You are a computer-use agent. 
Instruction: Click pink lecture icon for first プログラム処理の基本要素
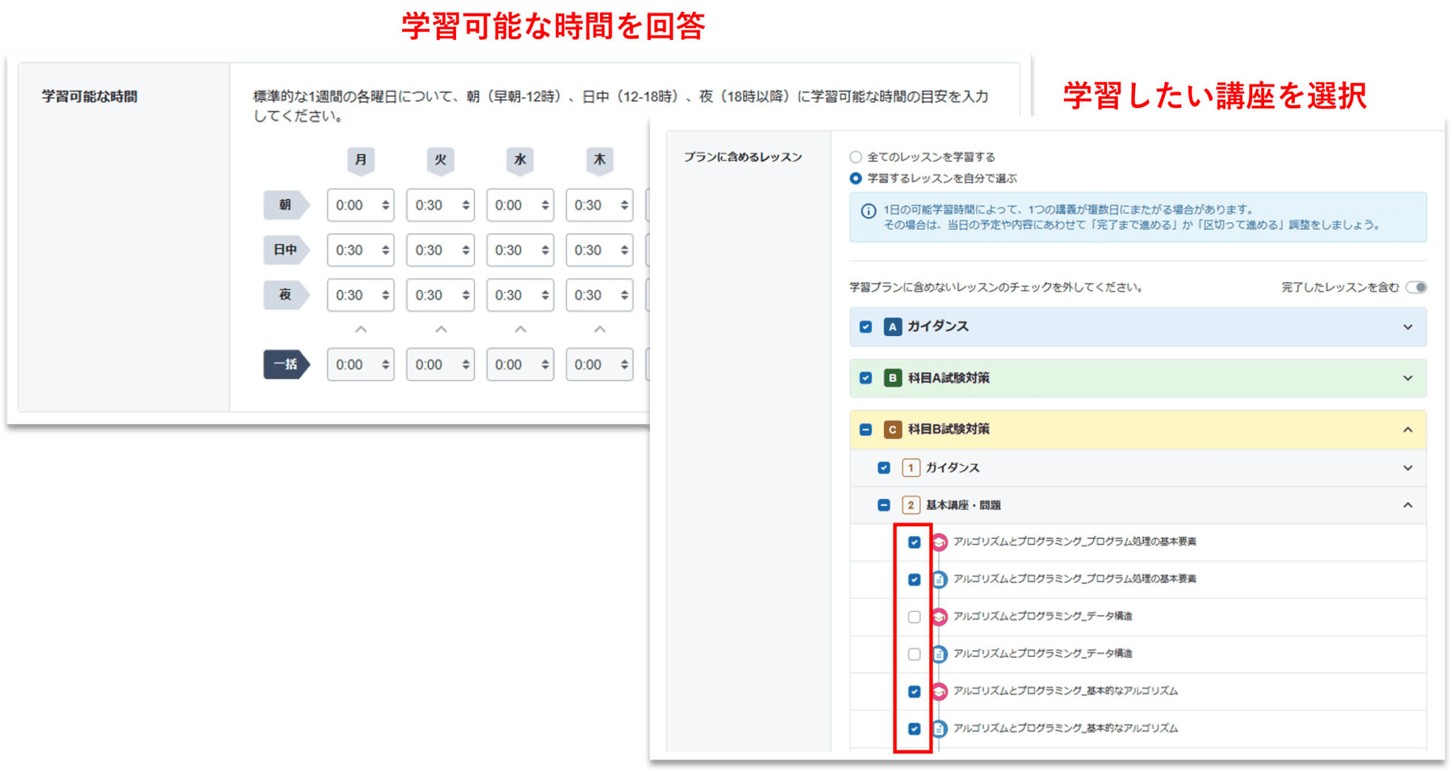939,542
